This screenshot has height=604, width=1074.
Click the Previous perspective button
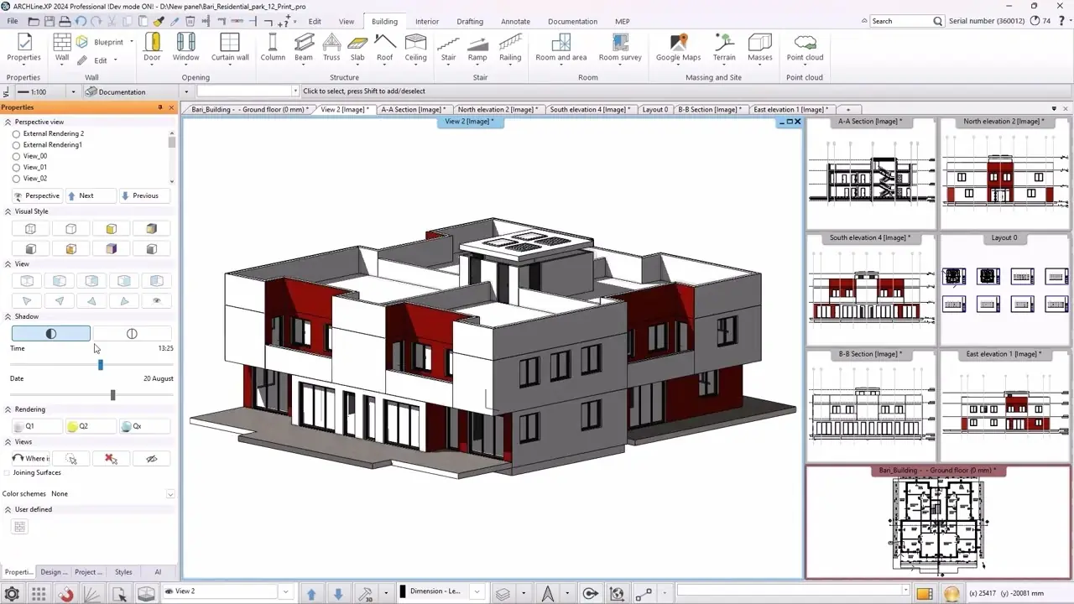pyautogui.click(x=143, y=195)
